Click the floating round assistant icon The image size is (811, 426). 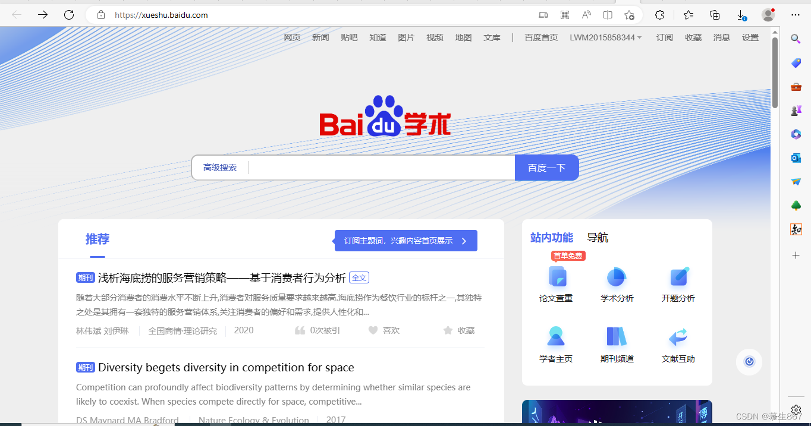pyautogui.click(x=749, y=362)
